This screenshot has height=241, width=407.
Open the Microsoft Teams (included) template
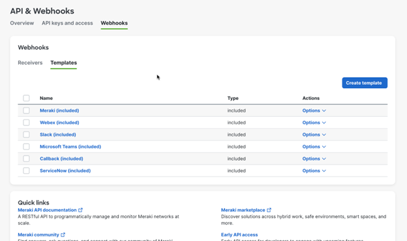[70, 147]
